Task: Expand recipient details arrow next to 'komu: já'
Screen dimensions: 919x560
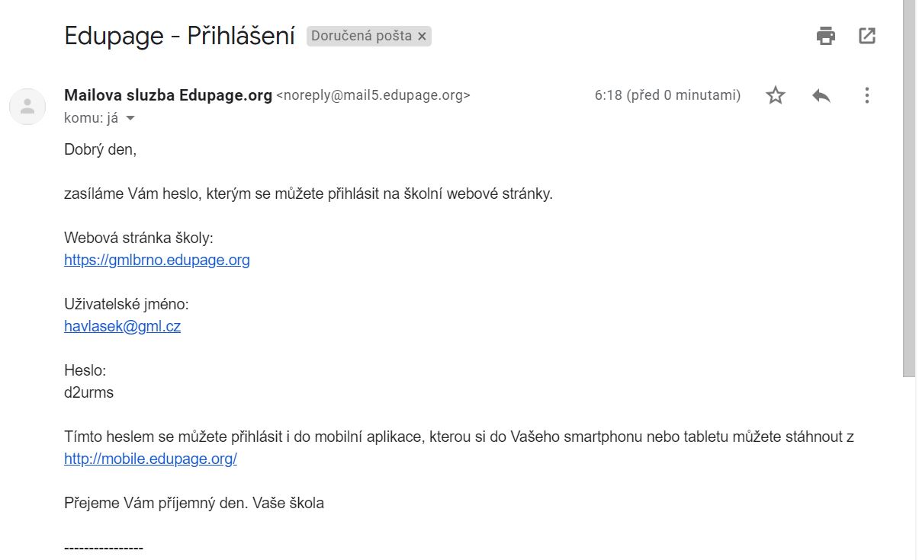Action: pyautogui.click(x=130, y=118)
